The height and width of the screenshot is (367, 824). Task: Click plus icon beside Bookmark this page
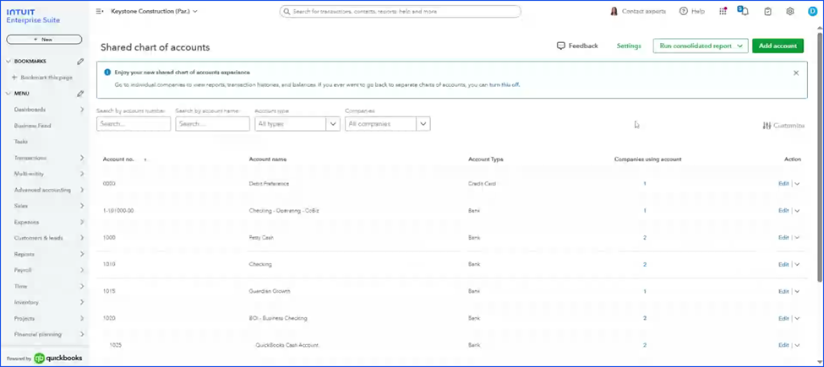(x=14, y=78)
